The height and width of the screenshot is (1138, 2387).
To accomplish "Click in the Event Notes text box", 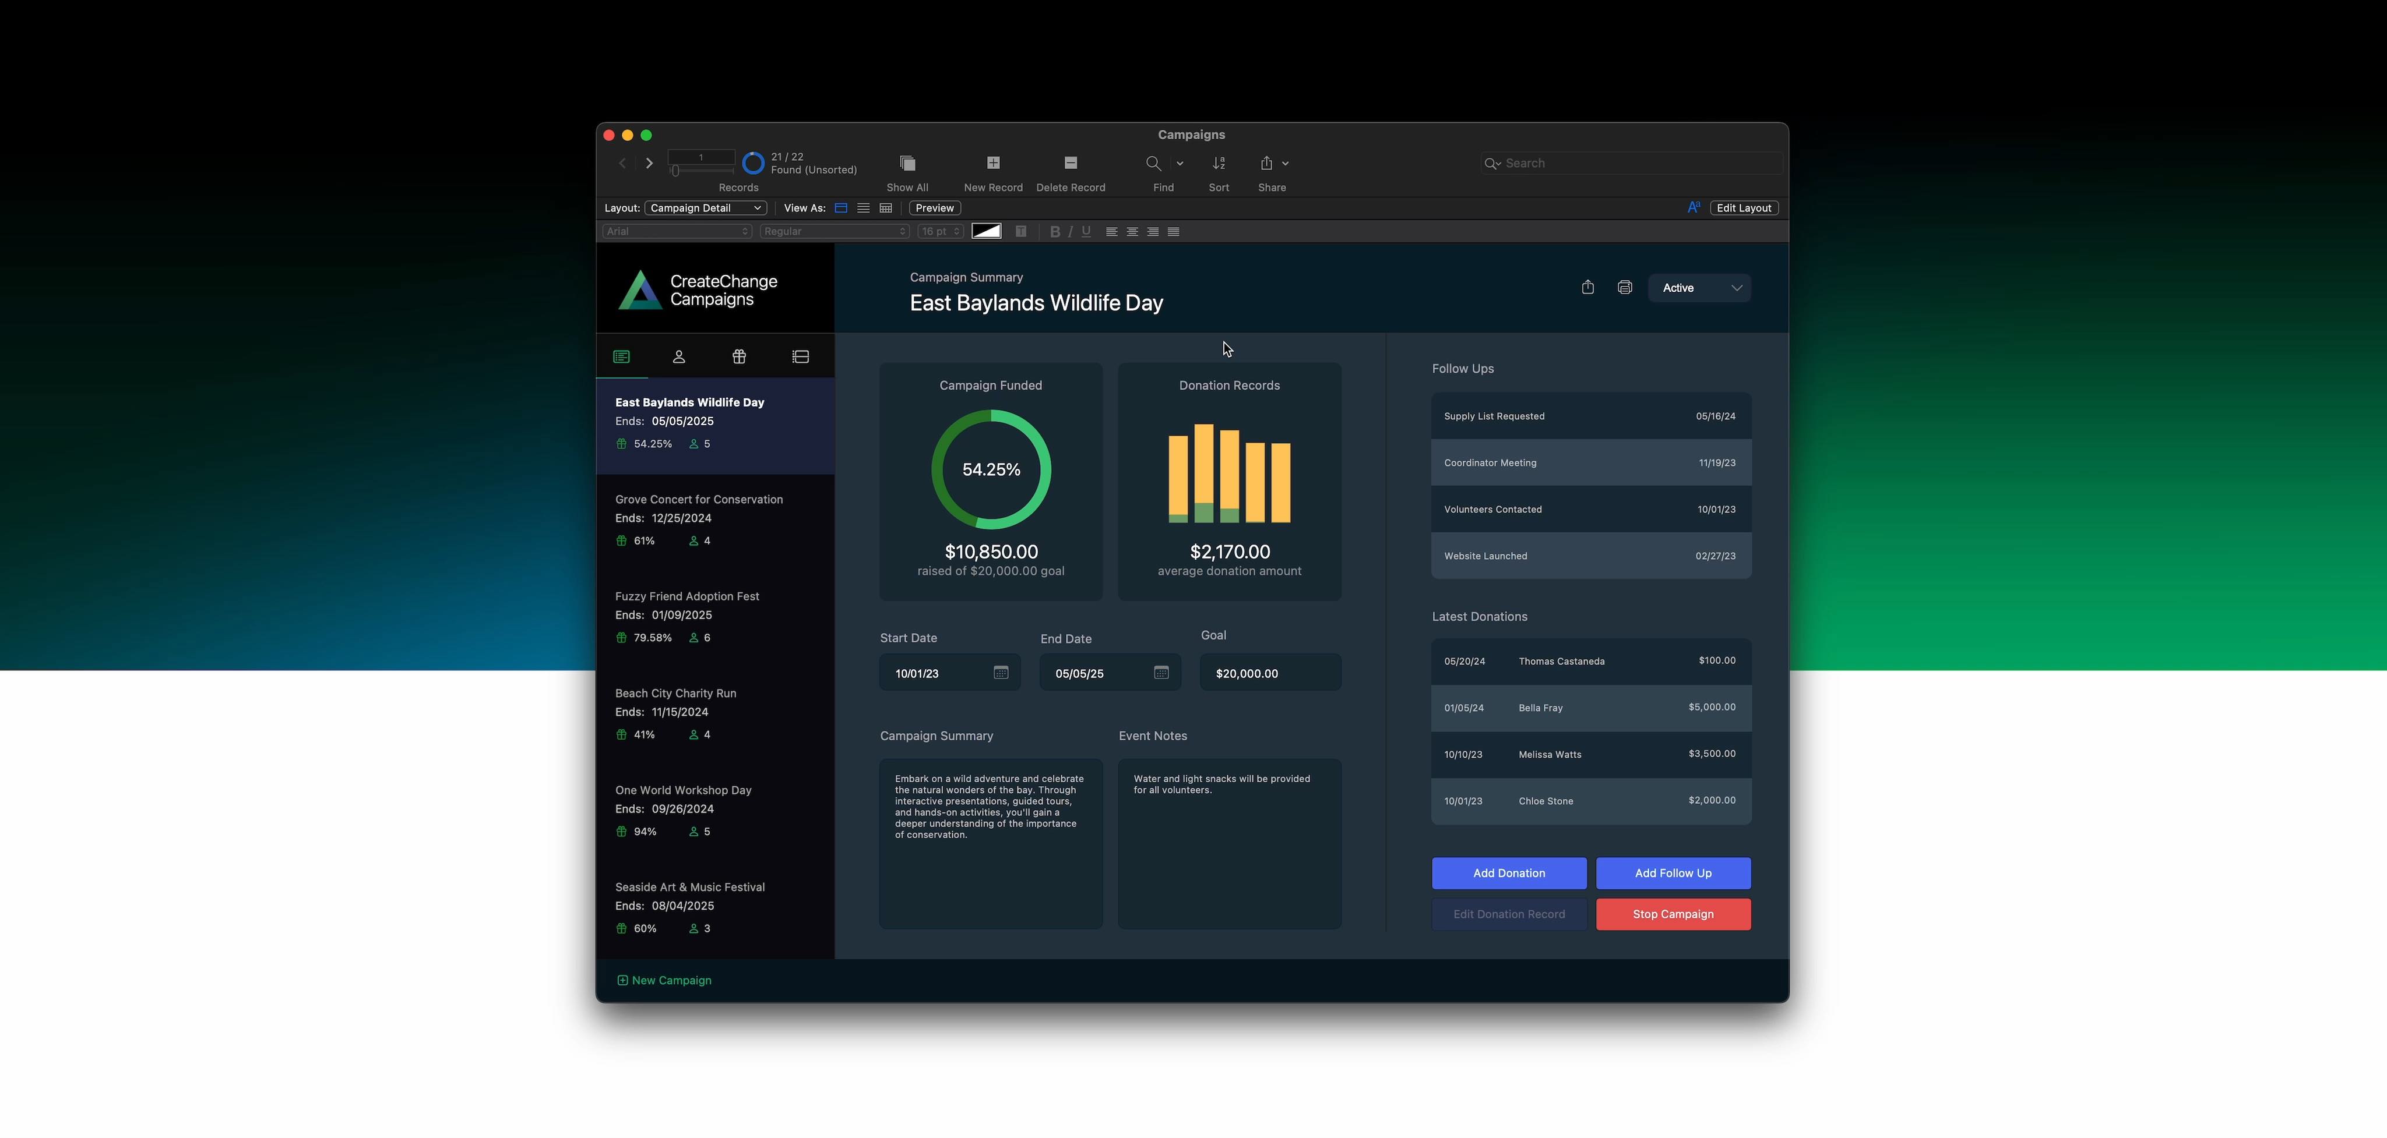I will point(1230,843).
